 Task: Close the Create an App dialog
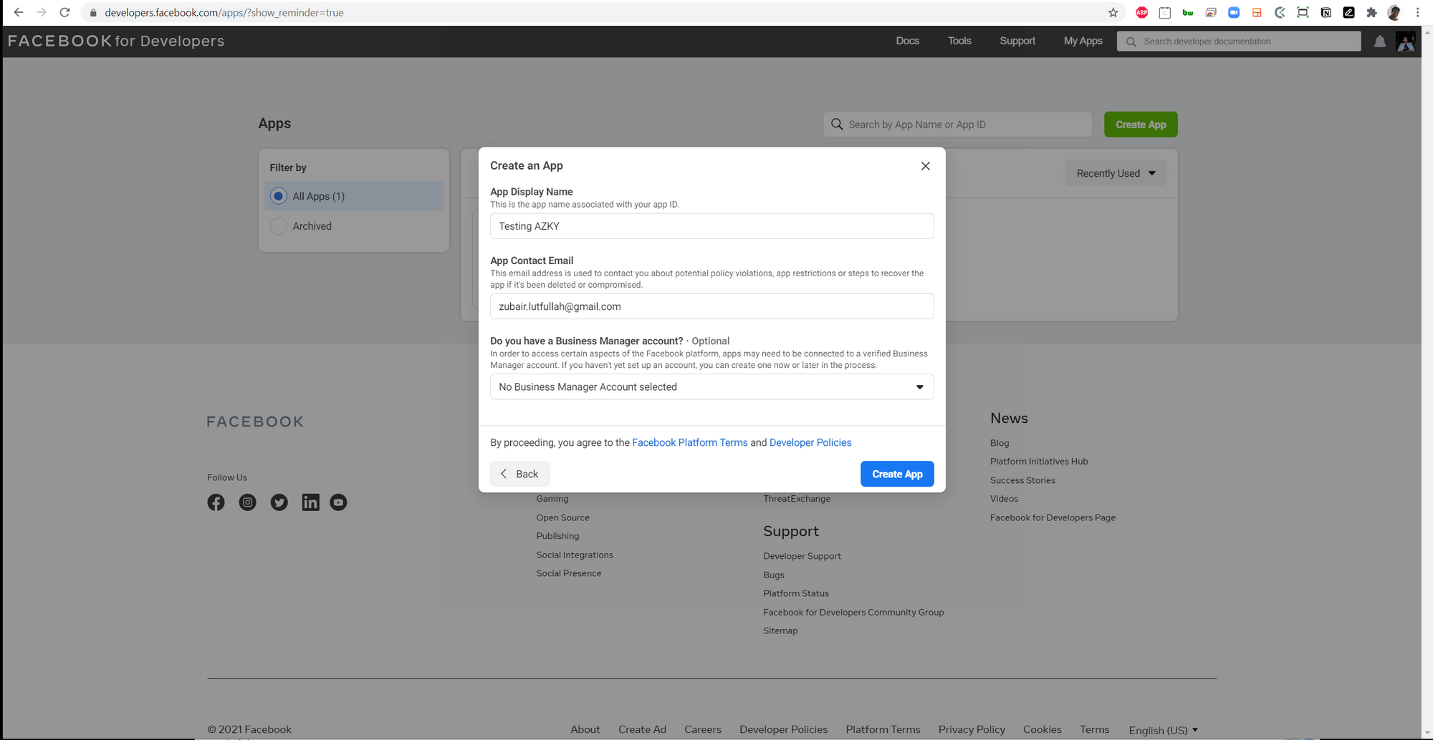coord(925,166)
